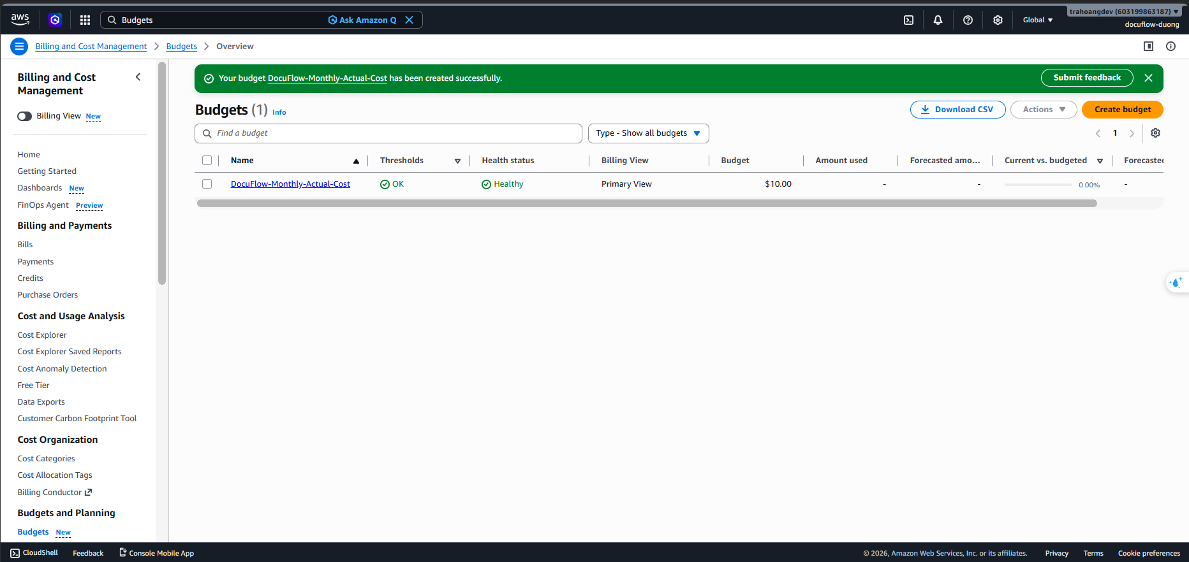Open Credits in the sidebar
Screen dimensions: 1189x562
[x=31, y=278]
